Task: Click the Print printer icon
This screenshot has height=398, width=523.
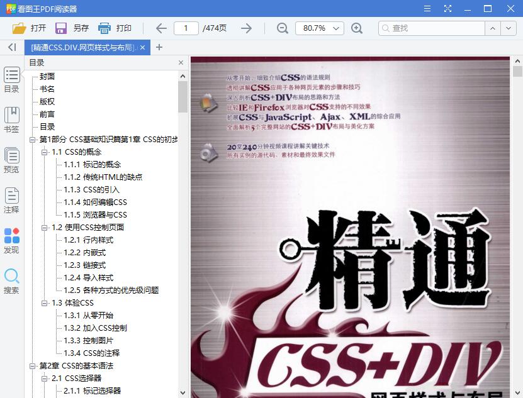Action: pos(104,28)
